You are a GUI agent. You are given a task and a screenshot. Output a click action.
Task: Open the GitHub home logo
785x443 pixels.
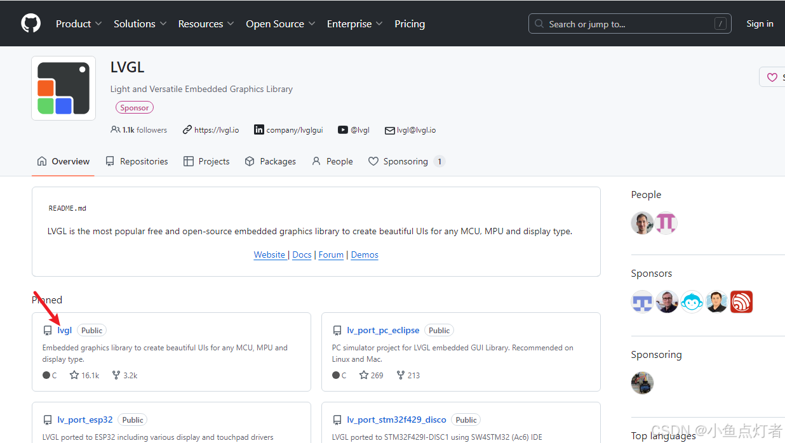coord(30,23)
